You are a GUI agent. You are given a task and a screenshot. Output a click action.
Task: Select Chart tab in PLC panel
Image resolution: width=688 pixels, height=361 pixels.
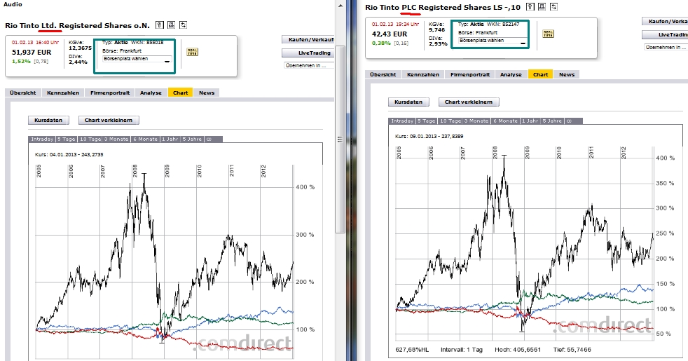[x=541, y=74]
